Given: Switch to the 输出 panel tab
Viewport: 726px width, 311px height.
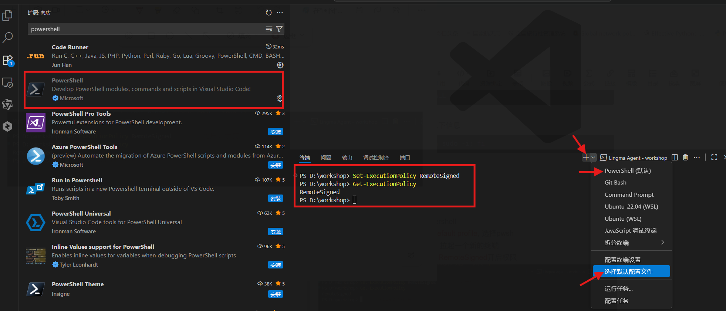Looking at the screenshot, I should coord(347,158).
